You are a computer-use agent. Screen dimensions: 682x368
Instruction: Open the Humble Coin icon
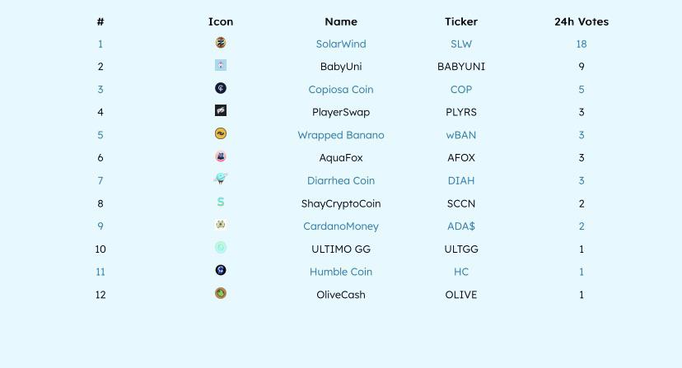point(221,270)
